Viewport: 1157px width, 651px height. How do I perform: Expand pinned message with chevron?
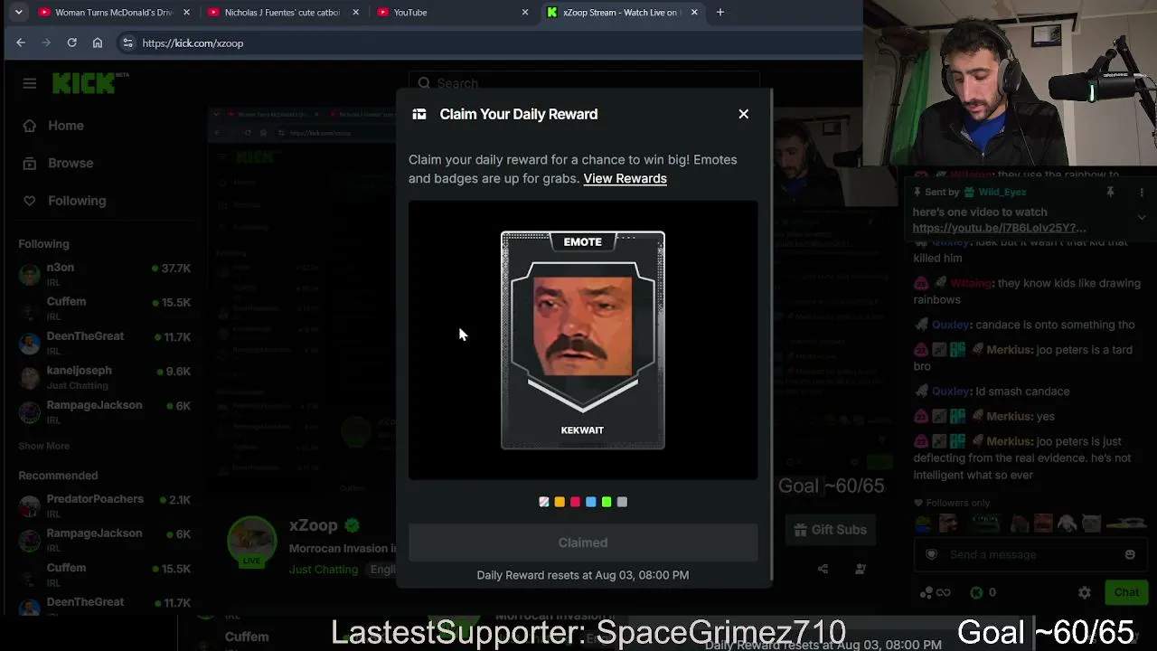[x=1142, y=217]
